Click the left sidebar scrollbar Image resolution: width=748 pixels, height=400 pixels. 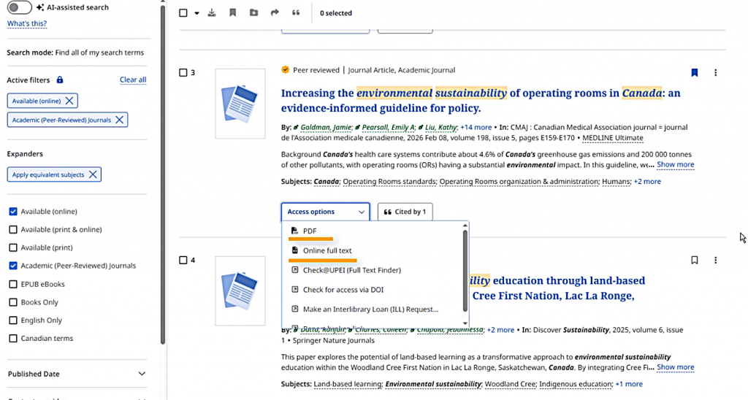163,174
